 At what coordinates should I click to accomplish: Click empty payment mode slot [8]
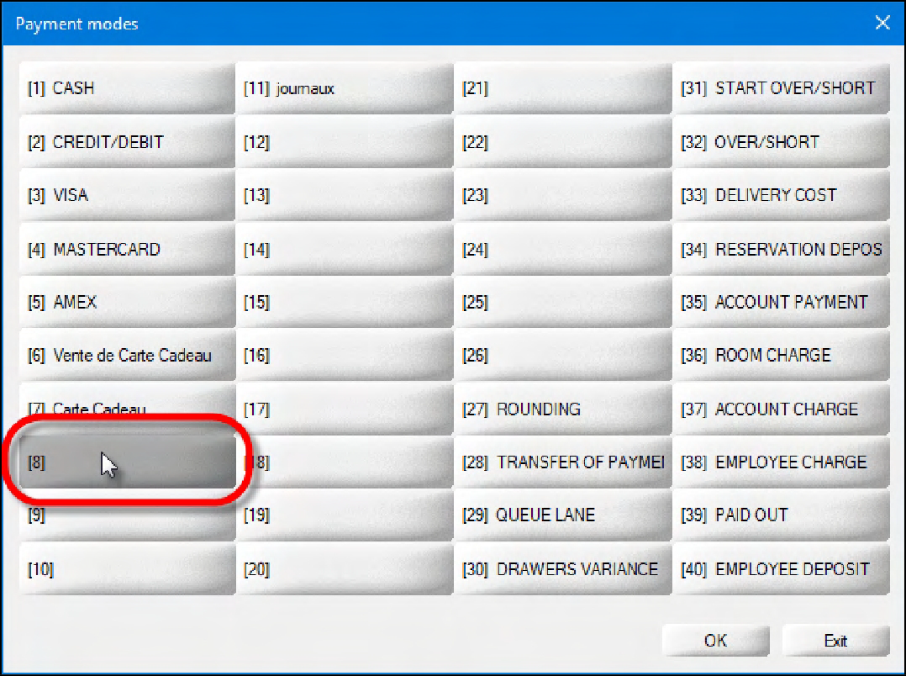point(126,462)
